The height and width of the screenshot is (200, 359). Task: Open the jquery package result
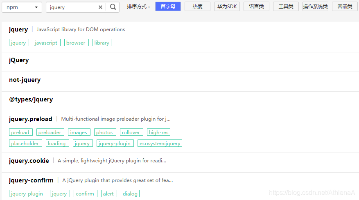click(18, 29)
